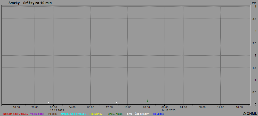Click the first 16:00 time axis label
The image size is (258, 116).
point(16,107)
